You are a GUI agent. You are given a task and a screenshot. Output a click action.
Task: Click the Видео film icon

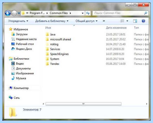click(x=13, y=63)
